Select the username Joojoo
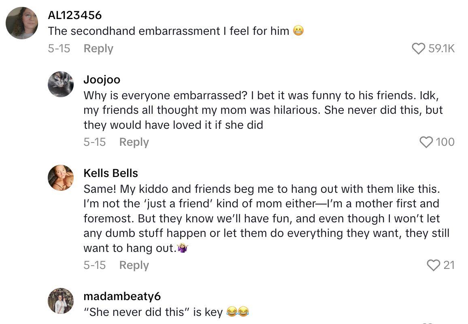Viewport: 468px width, 324px height. (x=102, y=80)
